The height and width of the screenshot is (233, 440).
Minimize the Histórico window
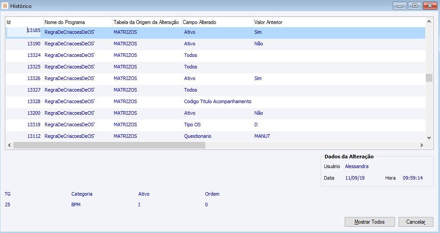(399, 6)
